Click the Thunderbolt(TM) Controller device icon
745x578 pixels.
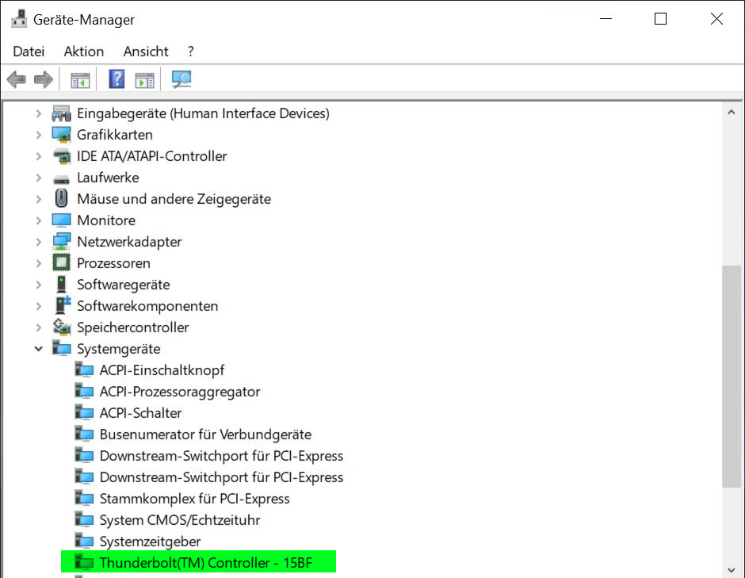pos(84,562)
